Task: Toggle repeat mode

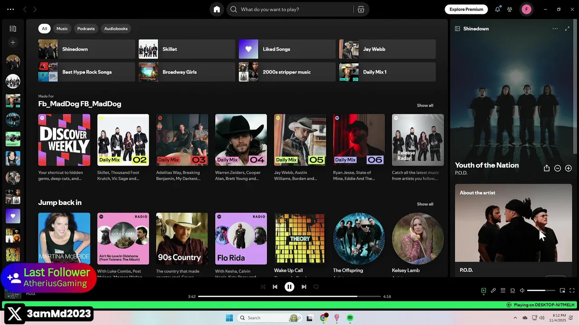Action: click(x=316, y=287)
